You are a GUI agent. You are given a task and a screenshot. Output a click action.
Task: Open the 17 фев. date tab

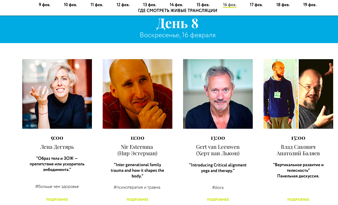[256, 5]
